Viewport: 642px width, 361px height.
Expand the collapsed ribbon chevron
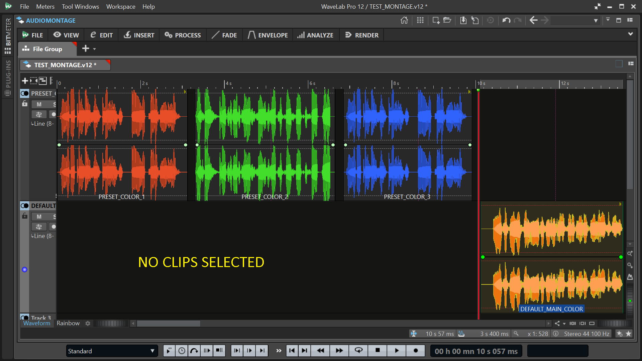click(630, 34)
